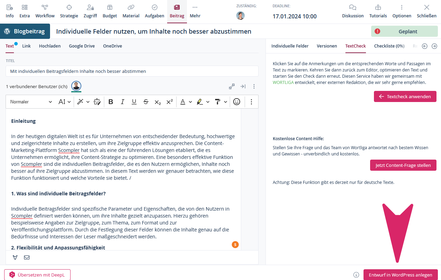Switch to the Google Drive tab

pyautogui.click(x=82, y=46)
